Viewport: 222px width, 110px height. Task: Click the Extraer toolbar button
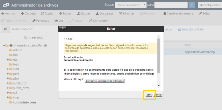(x=77, y=21)
